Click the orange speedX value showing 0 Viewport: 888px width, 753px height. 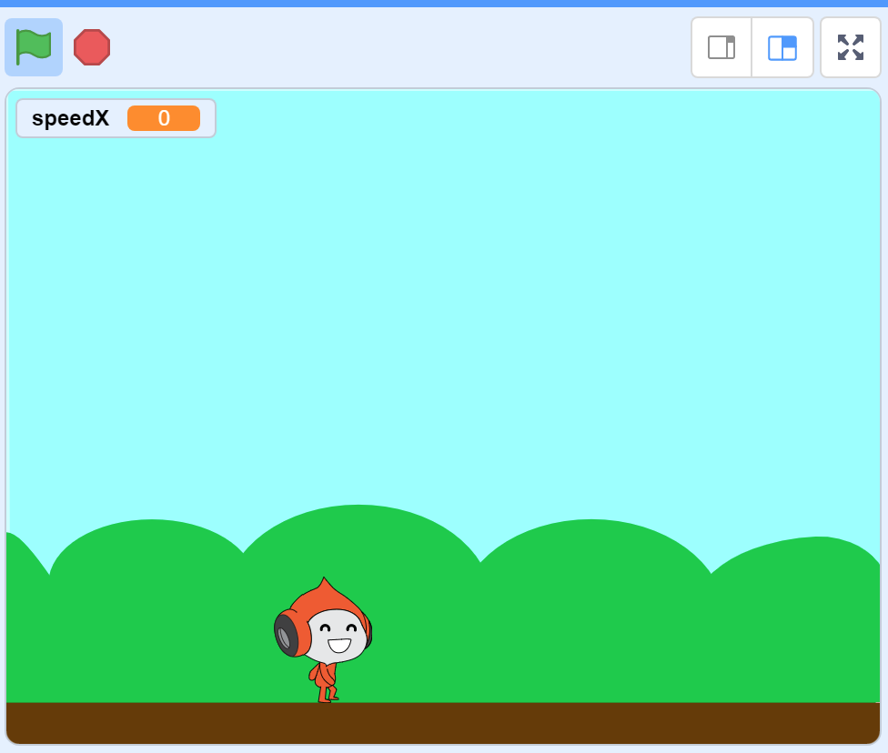tap(164, 117)
